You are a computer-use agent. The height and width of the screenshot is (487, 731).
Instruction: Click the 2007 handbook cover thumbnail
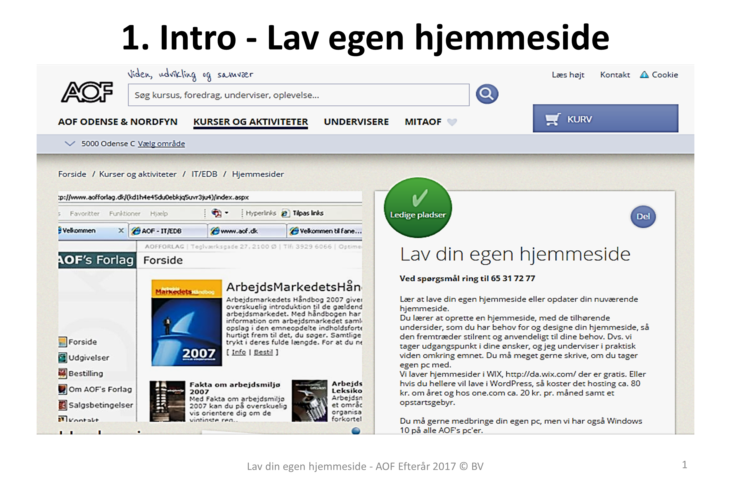(186, 323)
